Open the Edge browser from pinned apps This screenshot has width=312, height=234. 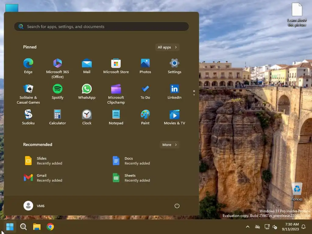tap(28, 66)
